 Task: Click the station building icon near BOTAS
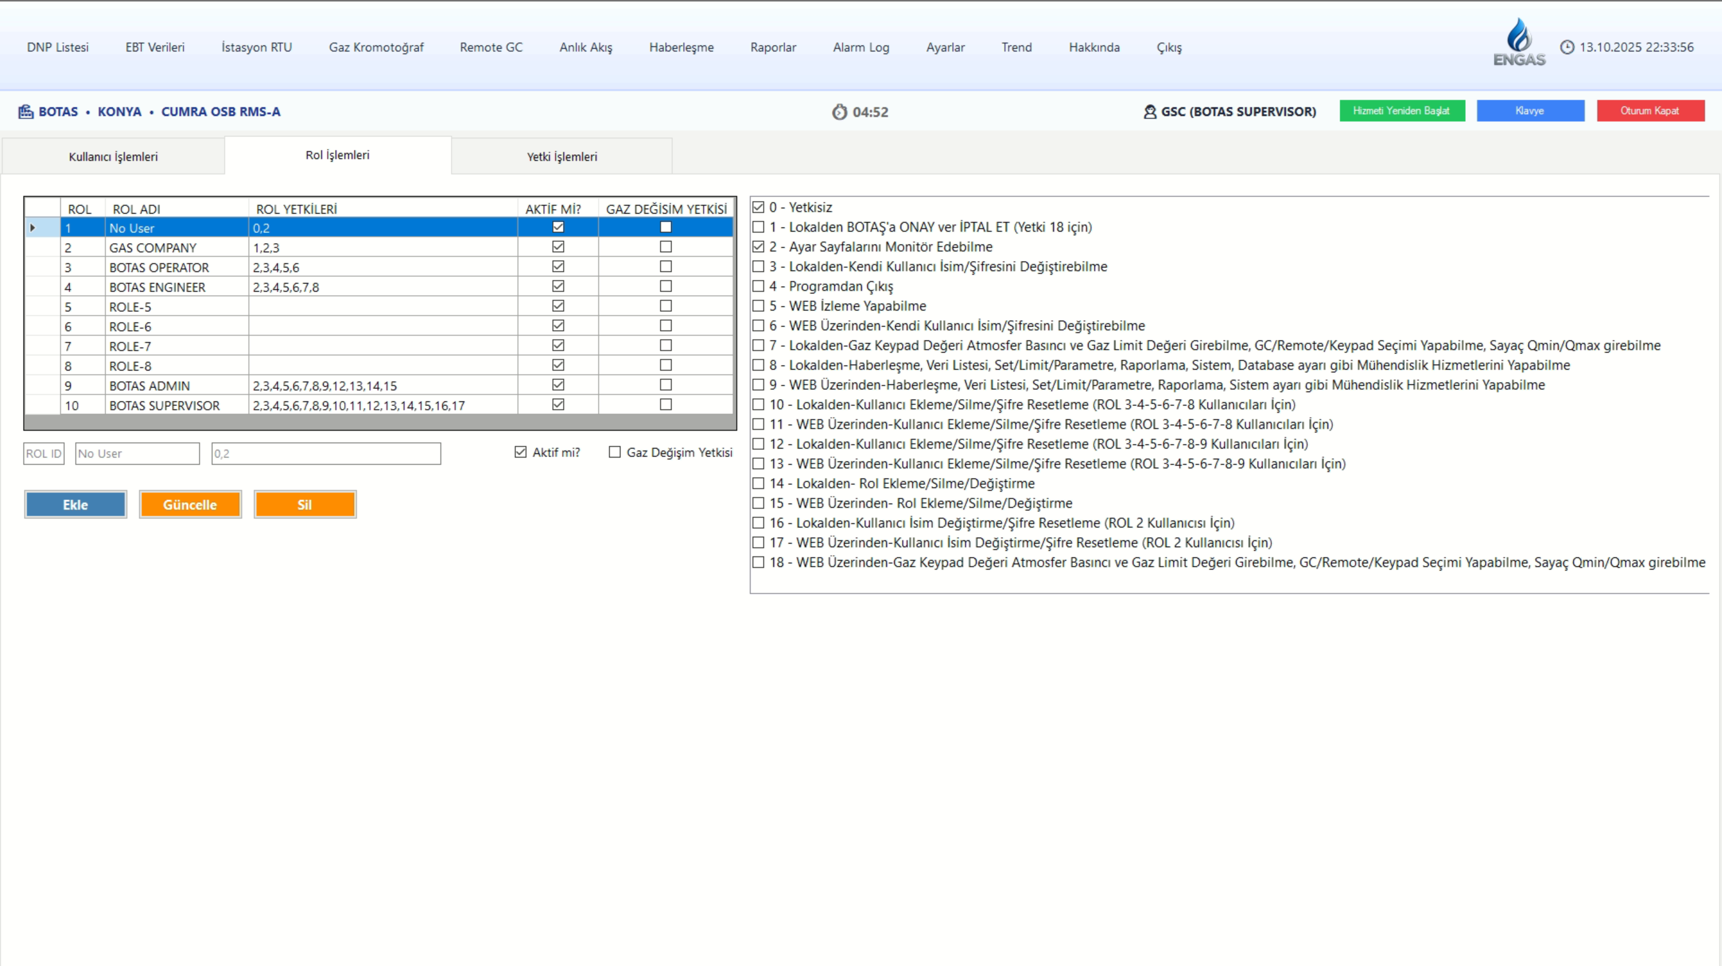26,112
